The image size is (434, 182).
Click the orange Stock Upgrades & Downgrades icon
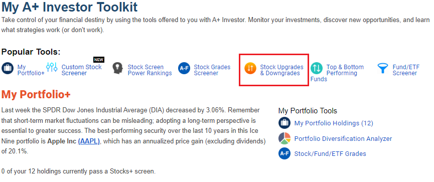coord(250,68)
